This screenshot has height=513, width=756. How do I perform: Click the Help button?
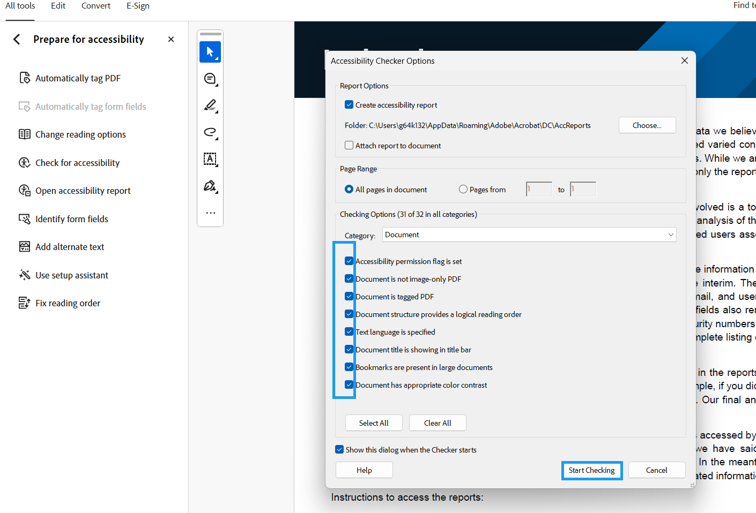tap(364, 470)
